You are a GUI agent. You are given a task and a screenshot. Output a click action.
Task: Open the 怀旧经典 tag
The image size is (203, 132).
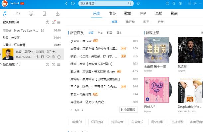(97, 122)
